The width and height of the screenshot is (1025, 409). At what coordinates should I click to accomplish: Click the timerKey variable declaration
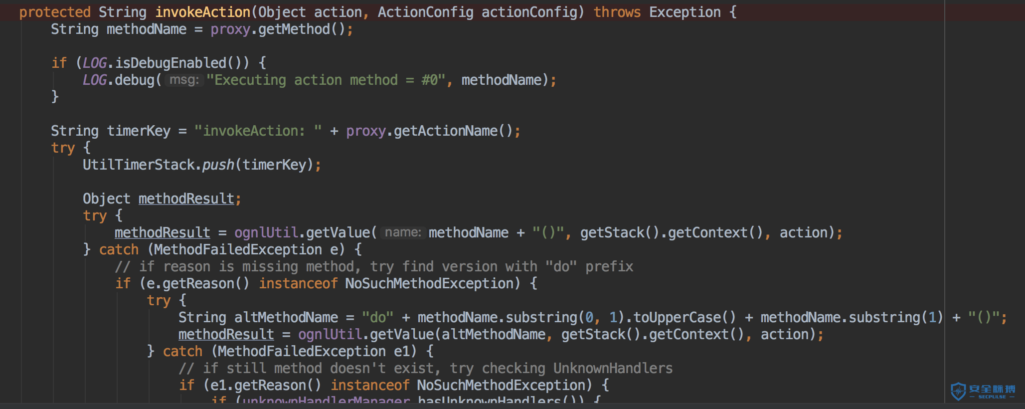pos(139,131)
